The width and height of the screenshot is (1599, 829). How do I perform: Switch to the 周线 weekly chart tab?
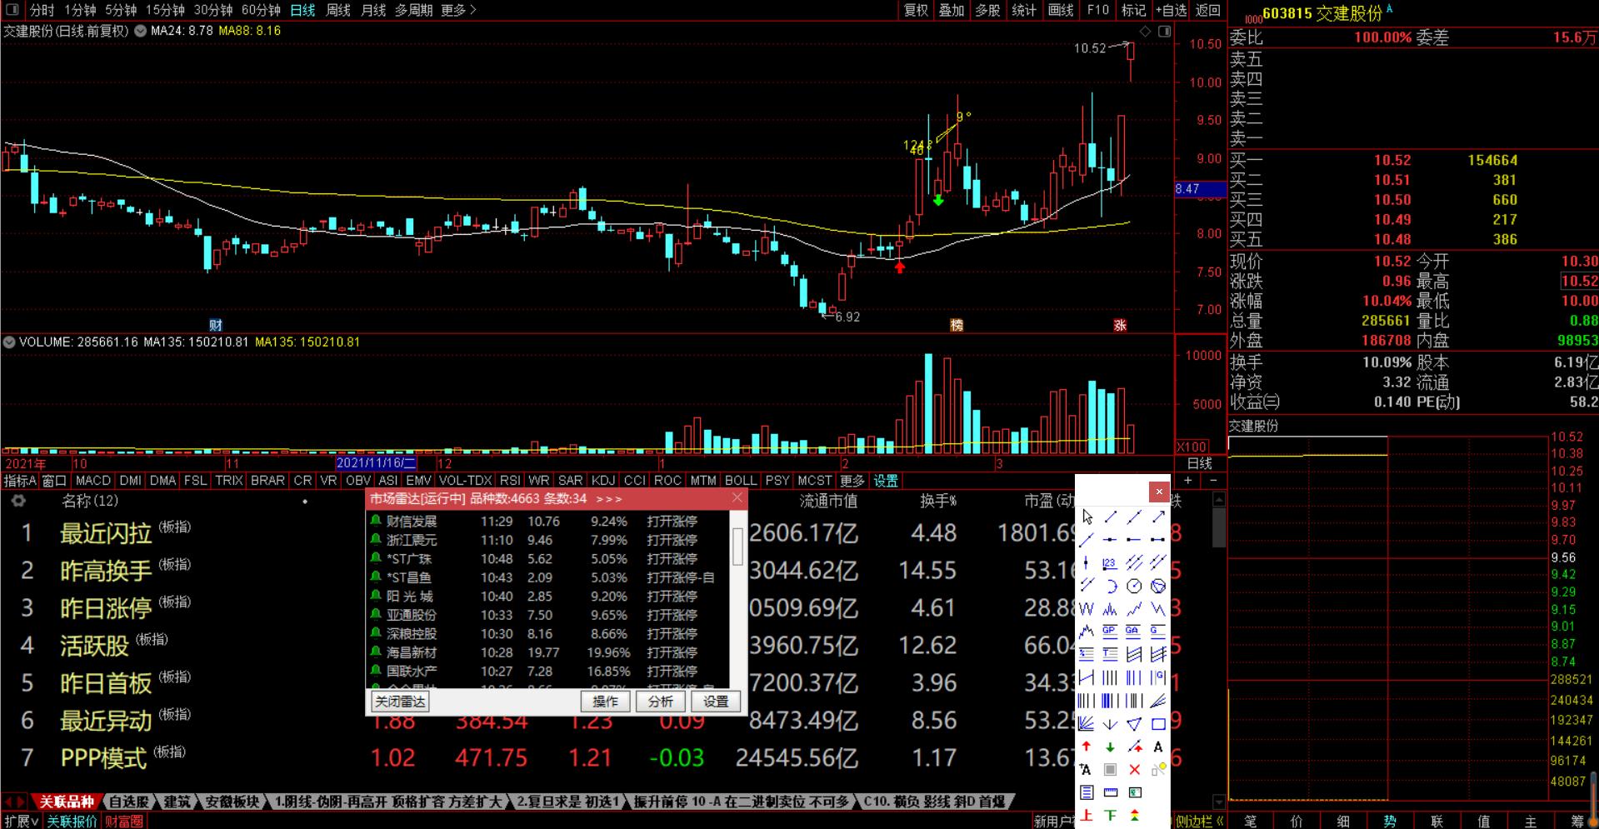tap(337, 10)
